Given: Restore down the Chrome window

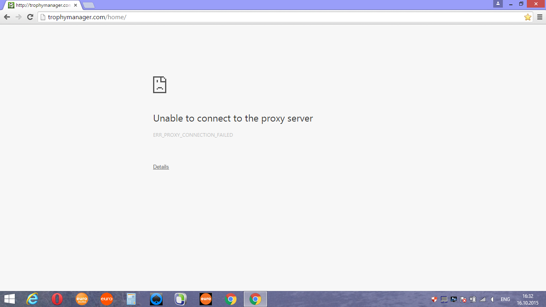Looking at the screenshot, I should click(x=521, y=4).
